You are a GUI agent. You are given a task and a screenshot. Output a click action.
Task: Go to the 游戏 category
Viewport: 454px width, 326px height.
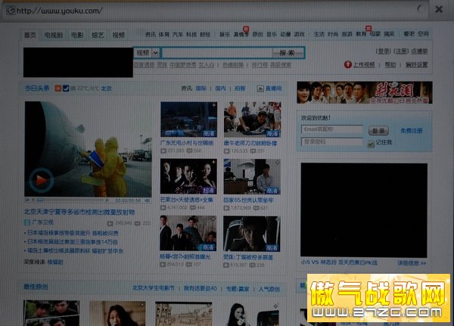[300, 34]
